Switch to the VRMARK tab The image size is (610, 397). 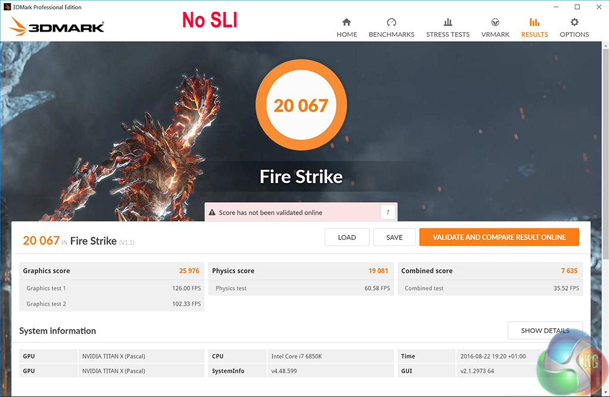pyautogui.click(x=495, y=28)
